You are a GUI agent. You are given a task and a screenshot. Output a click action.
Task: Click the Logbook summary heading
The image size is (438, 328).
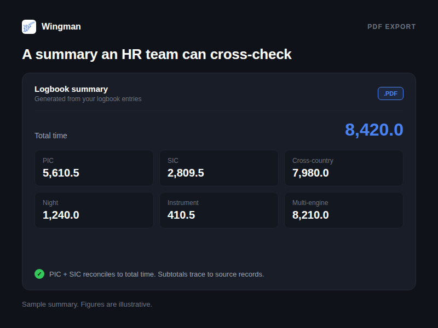click(x=71, y=89)
